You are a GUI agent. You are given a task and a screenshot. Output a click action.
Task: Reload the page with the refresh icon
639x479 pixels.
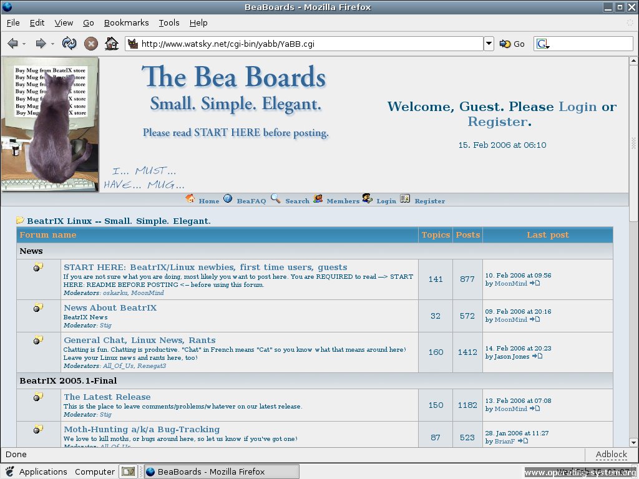tap(69, 43)
